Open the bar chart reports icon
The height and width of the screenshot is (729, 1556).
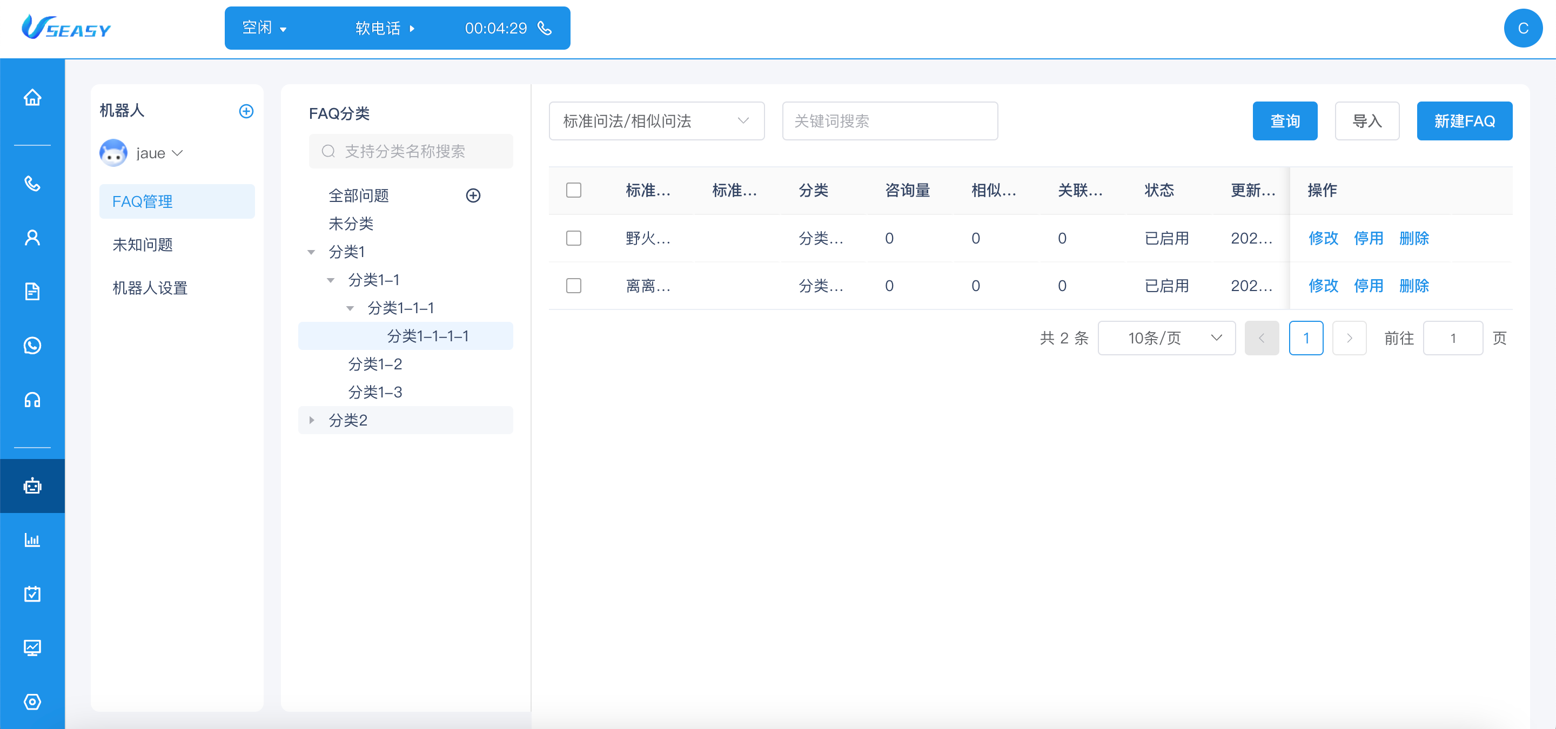(x=32, y=539)
